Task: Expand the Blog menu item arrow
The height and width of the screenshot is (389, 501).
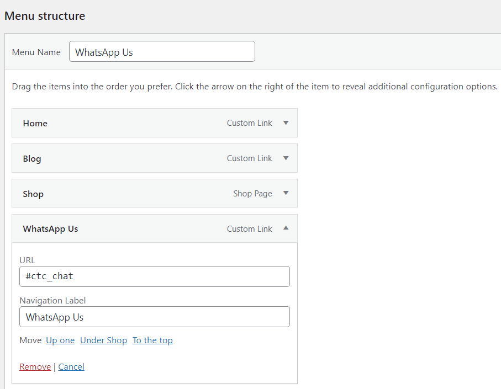Action: coord(286,158)
